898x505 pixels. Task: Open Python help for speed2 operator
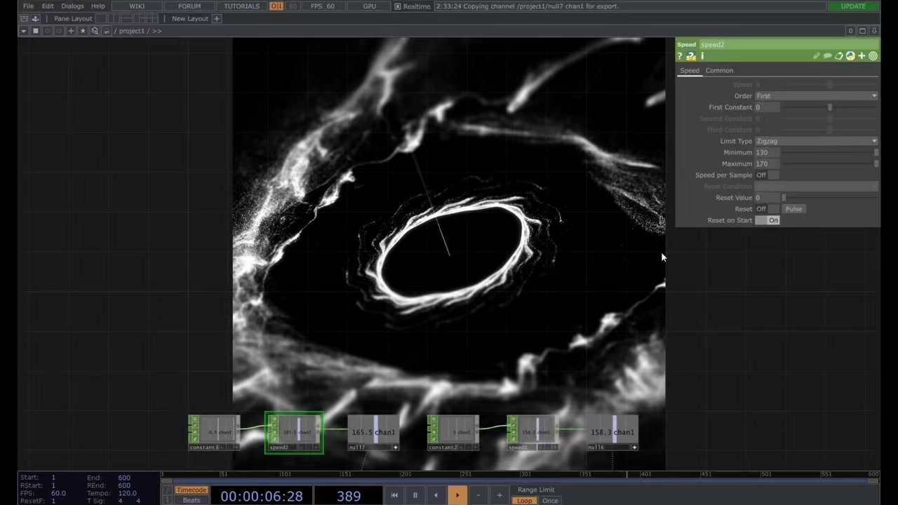[691, 56]
